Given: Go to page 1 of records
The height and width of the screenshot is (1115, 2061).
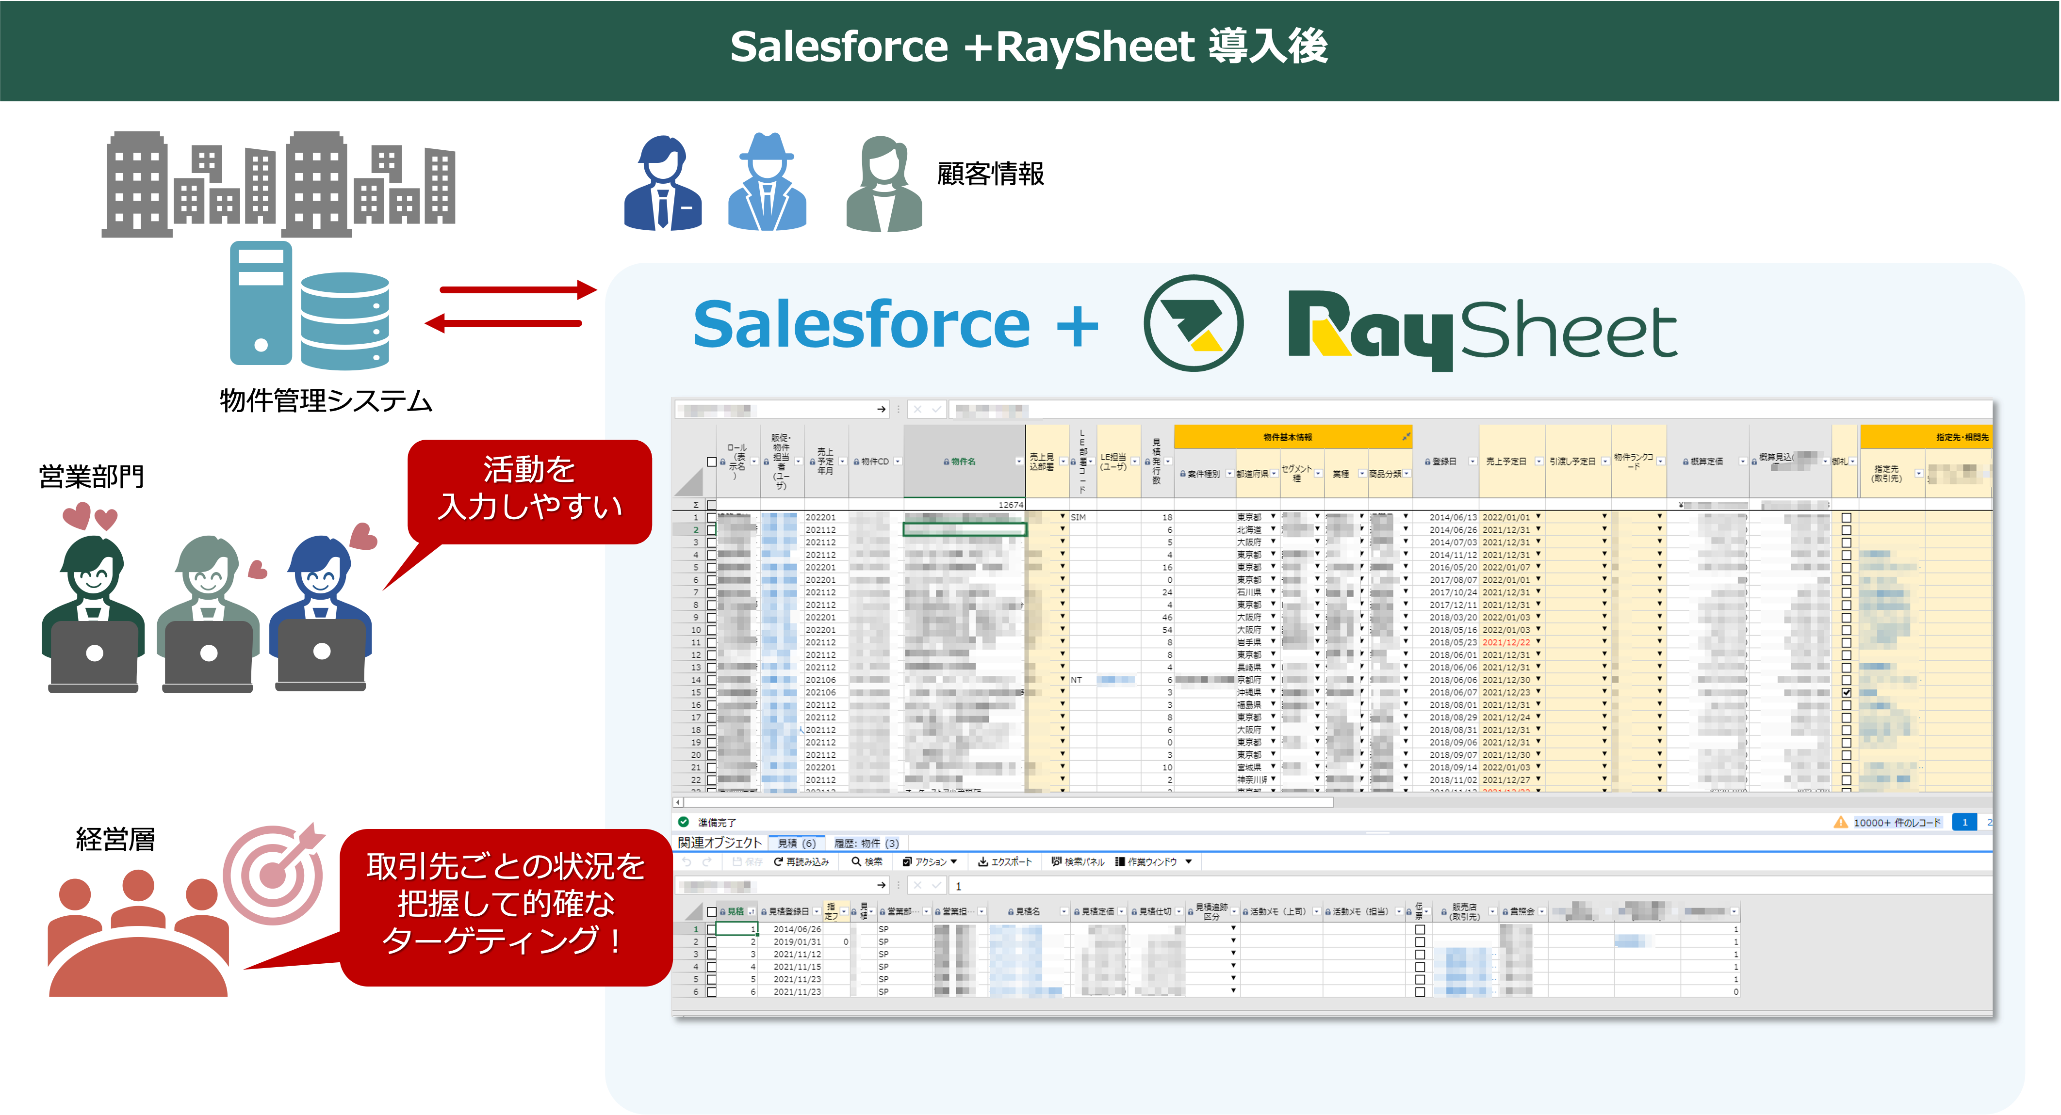Looking at the screenshot, I should (1964, 822).
